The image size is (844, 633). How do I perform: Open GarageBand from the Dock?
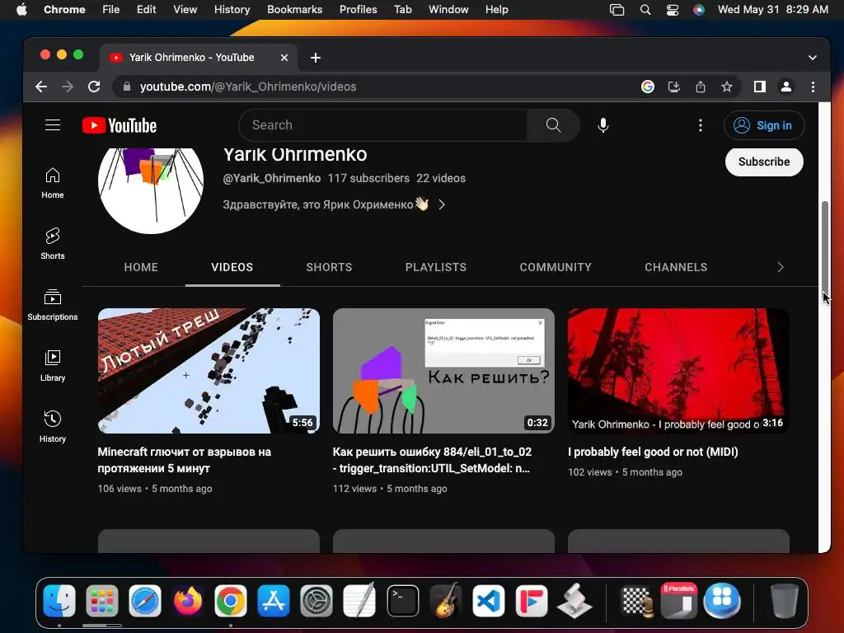(446, 601)
